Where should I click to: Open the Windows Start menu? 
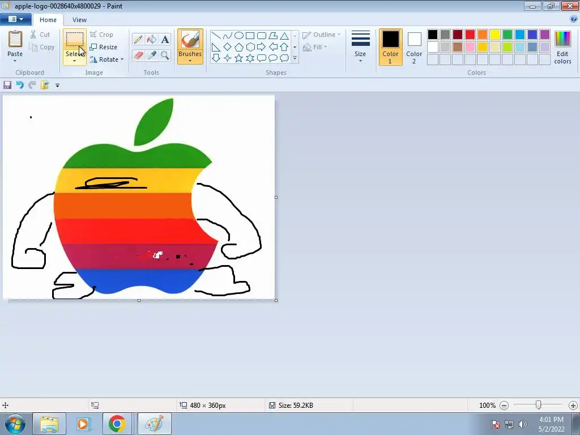pos(15,424)
